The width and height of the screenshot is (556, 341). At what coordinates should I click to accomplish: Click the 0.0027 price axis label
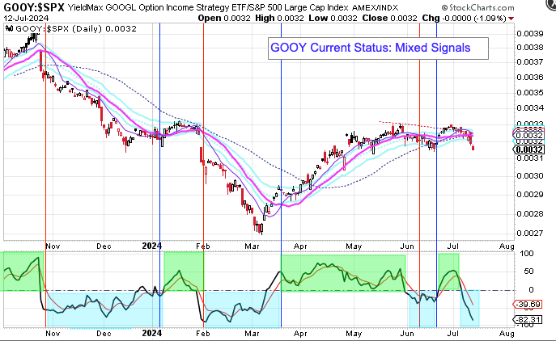coord(532,233)
